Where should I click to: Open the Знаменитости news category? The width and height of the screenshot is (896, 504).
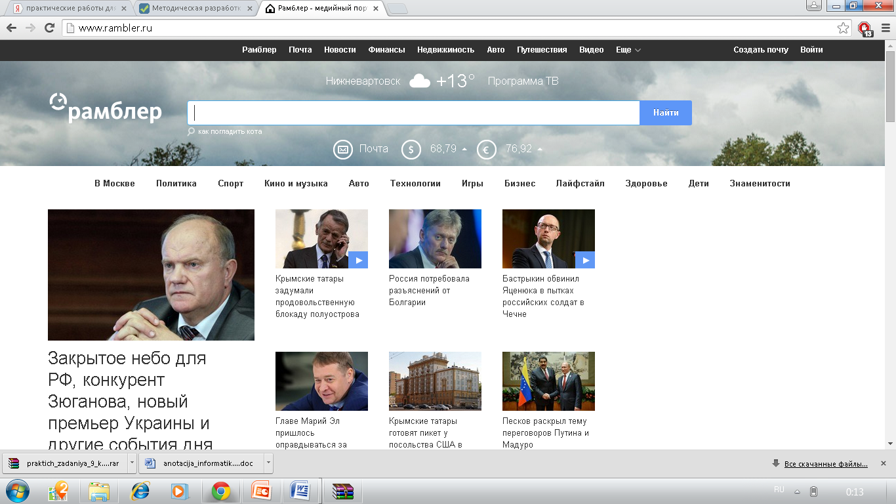point(760,184)
